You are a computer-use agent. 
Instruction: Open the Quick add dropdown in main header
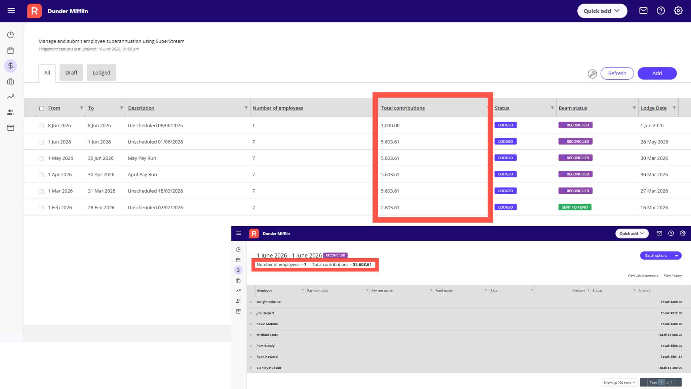point(602,11)
